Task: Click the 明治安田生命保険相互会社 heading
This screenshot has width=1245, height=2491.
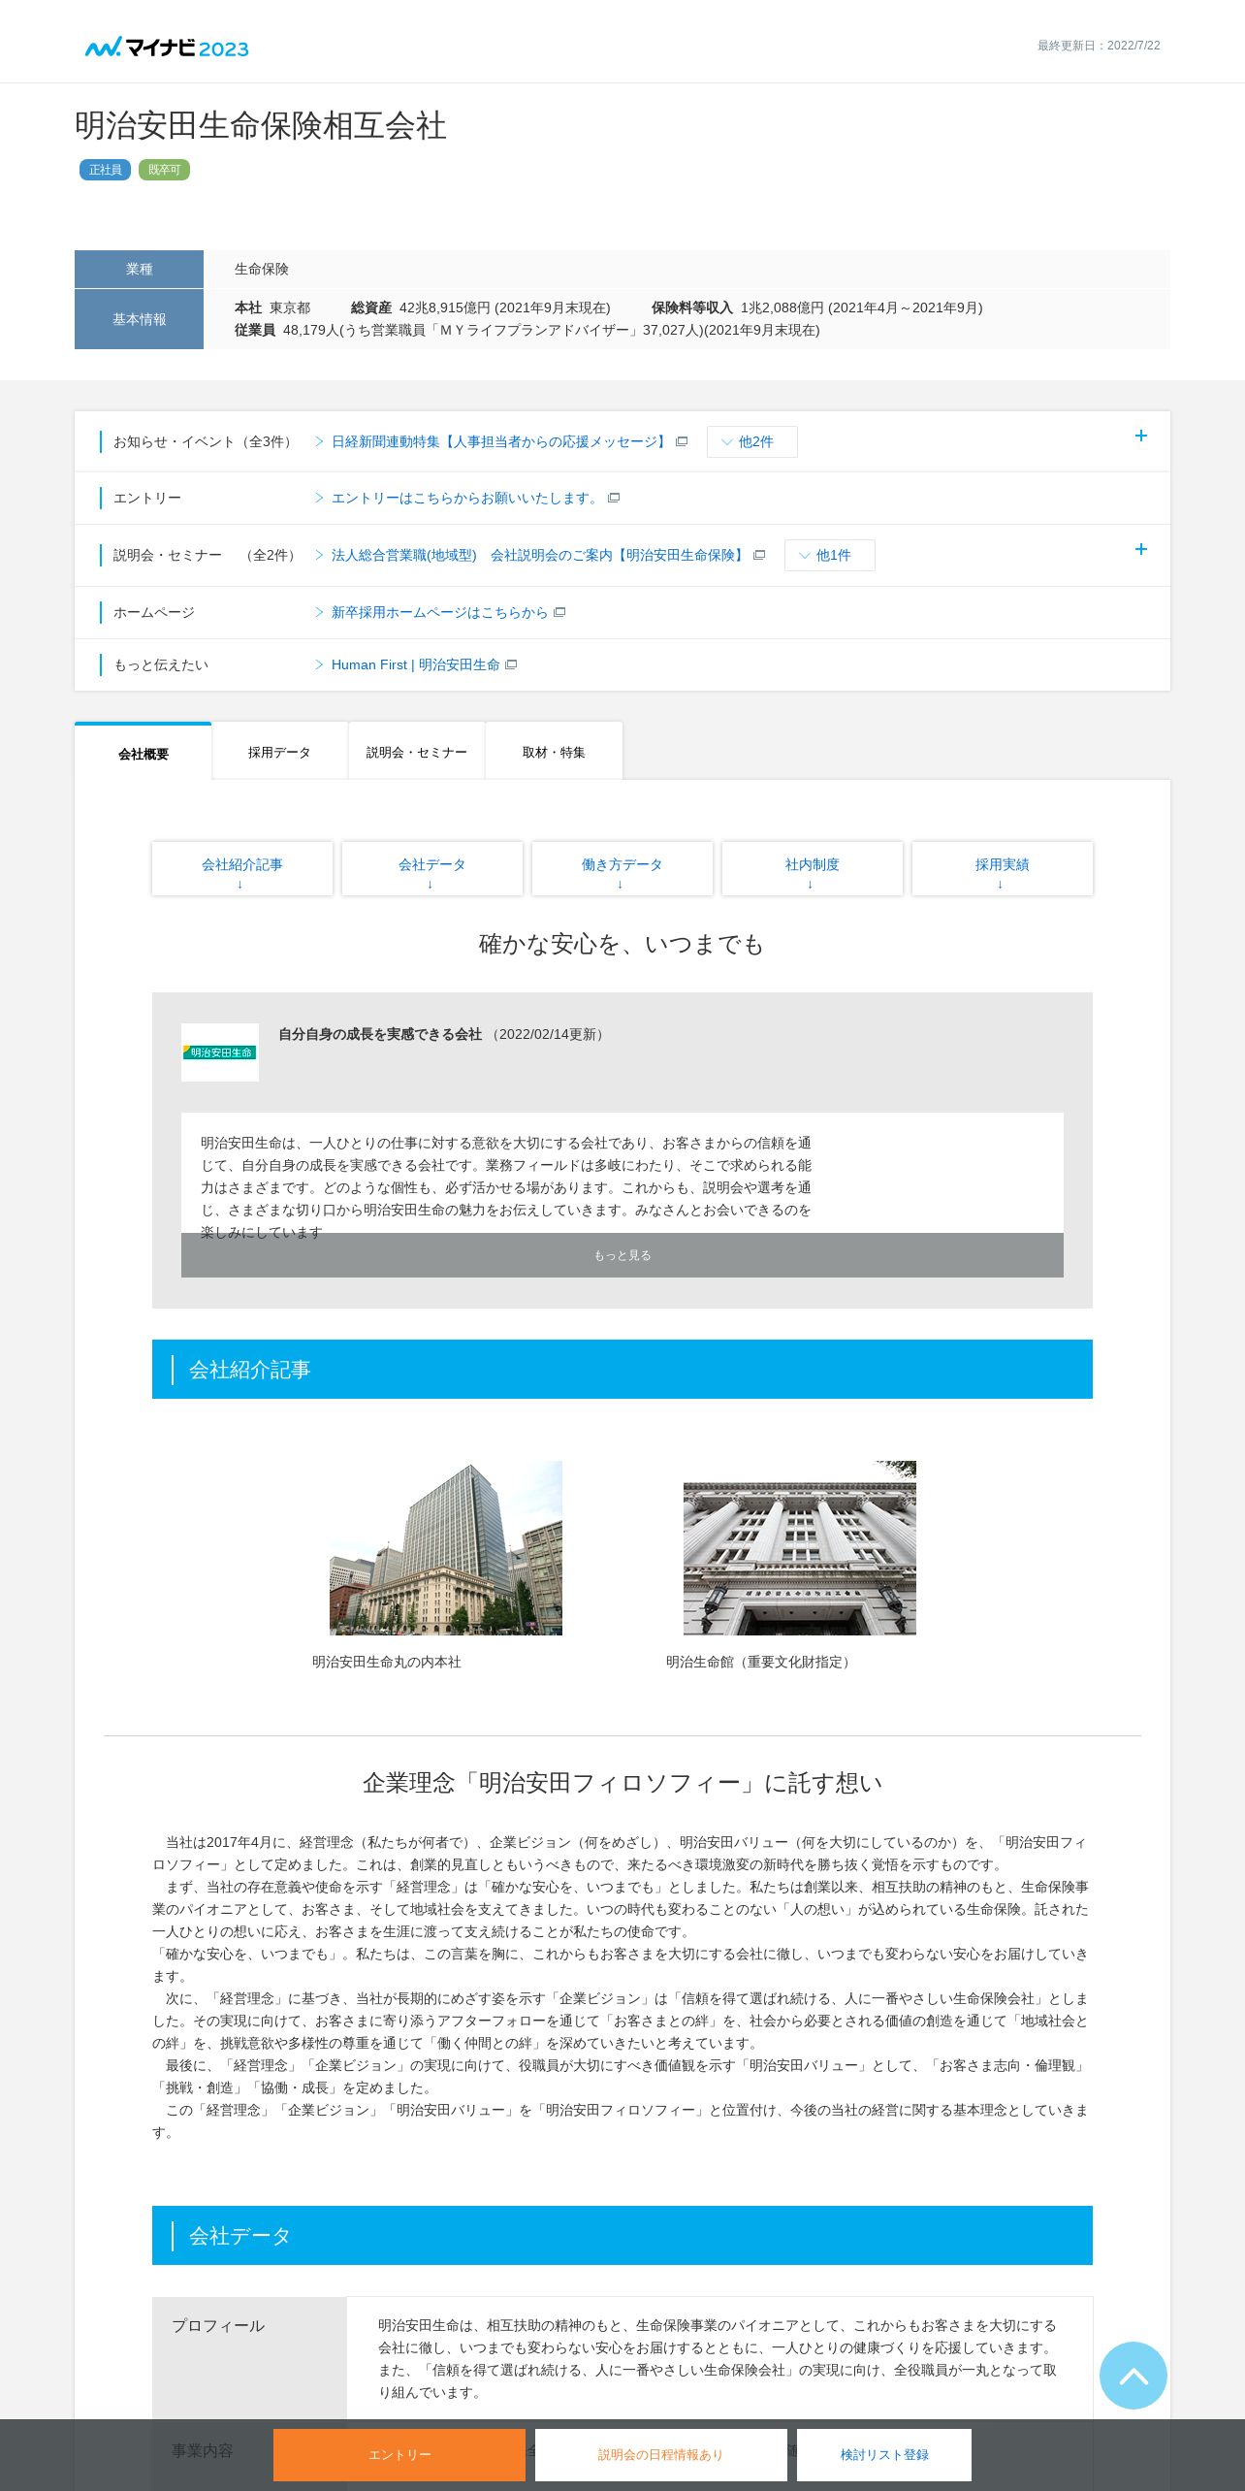Action: click(261, 126)
